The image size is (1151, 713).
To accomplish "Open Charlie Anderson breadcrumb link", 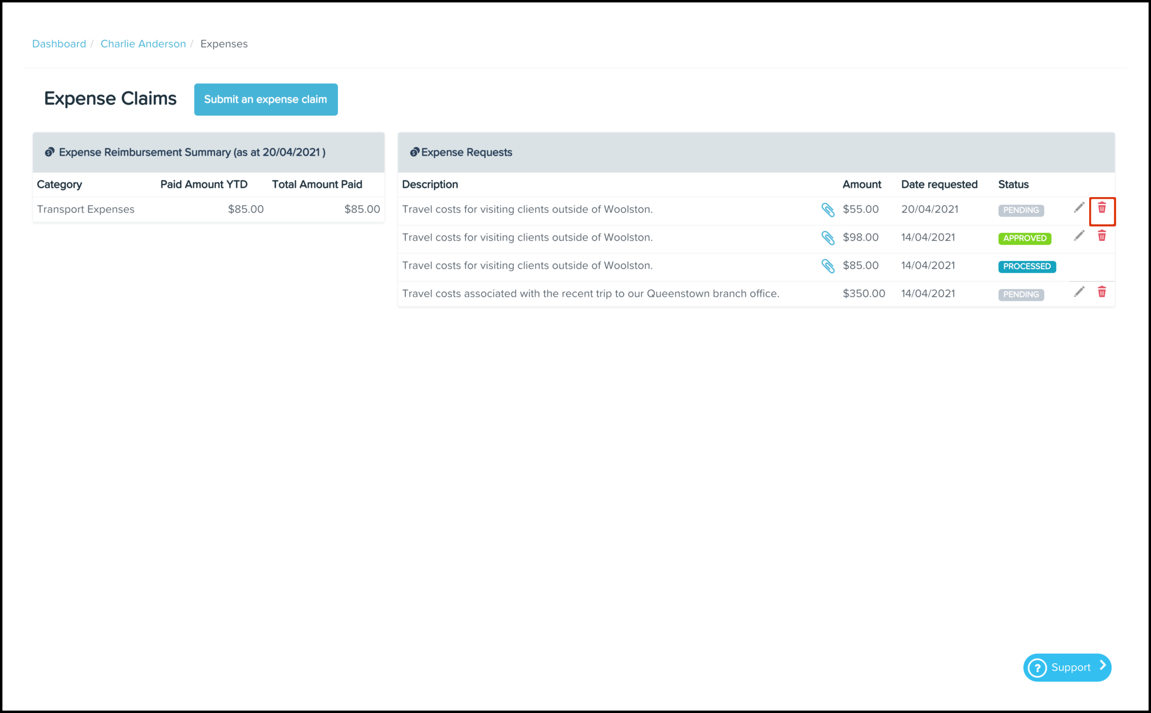I will pos(143,44).
